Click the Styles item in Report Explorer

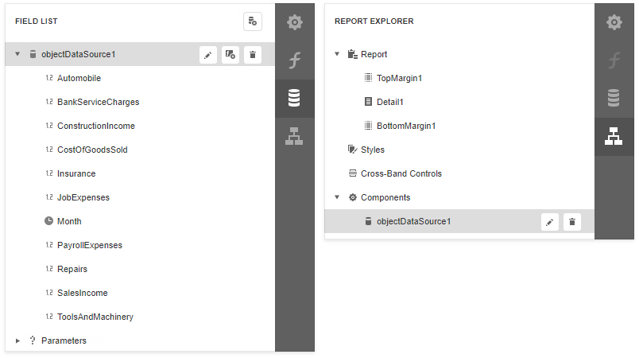372,150
